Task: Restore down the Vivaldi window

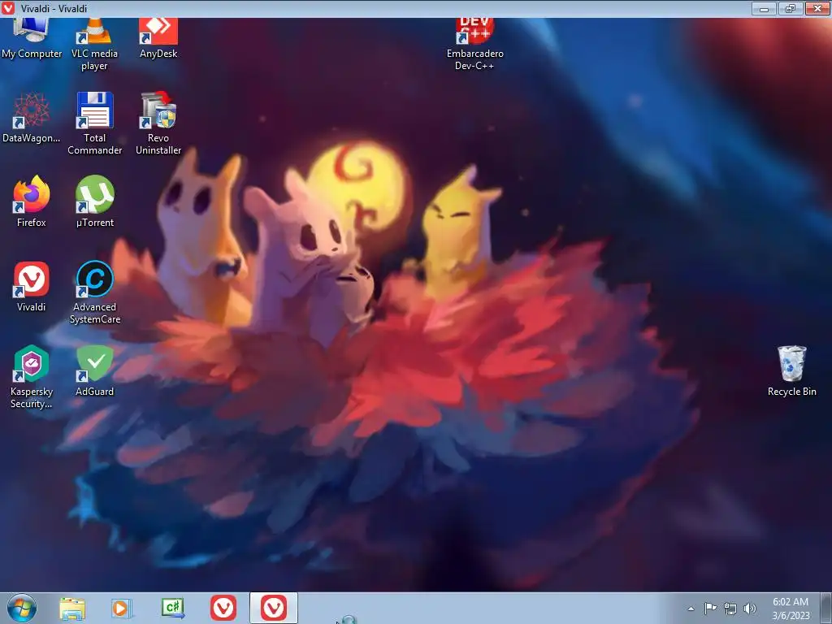Action: [791, 8]
